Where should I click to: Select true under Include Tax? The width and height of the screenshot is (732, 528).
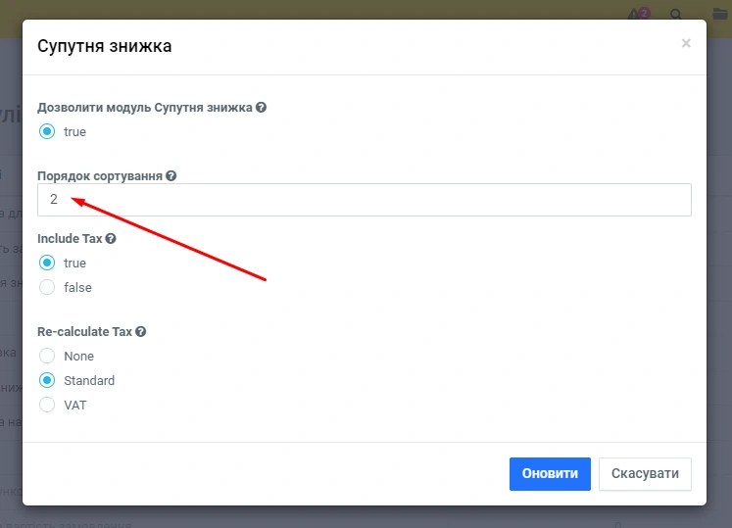click(47, 263)
